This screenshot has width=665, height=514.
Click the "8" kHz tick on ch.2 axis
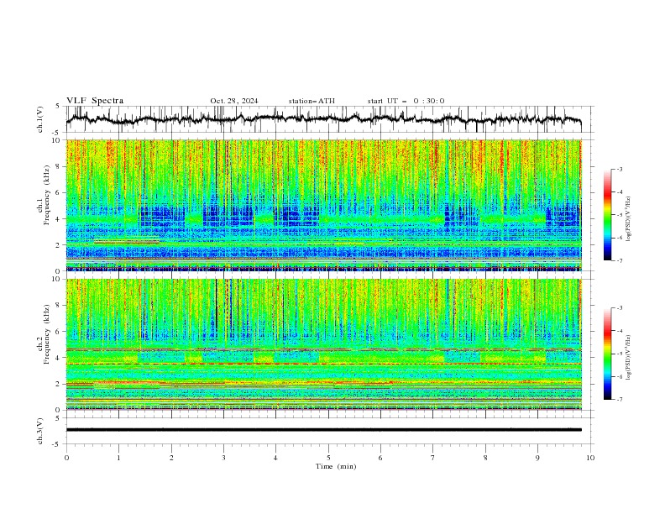click(59, 306)
